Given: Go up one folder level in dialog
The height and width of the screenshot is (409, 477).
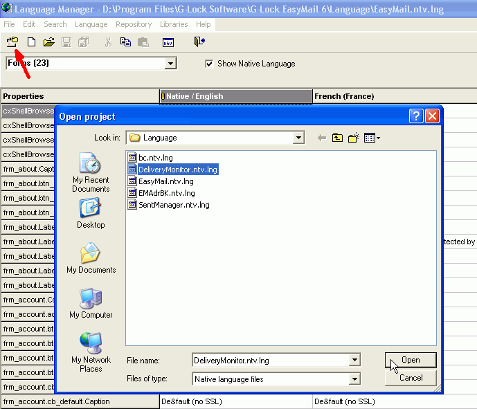Looking at the screenshot, I should tap(337, 138).
